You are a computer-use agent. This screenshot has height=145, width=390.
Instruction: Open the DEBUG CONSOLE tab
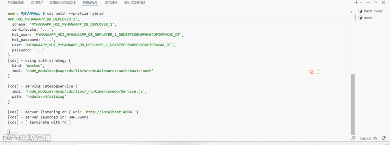[63, 3]
